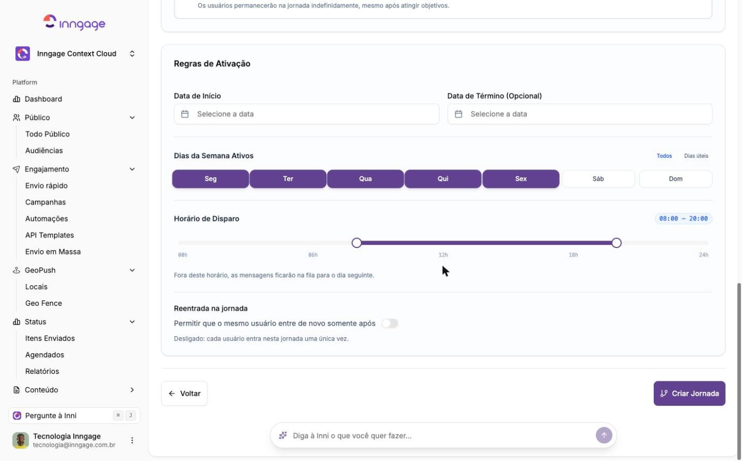The width and height of the screenshot is (742, 461).
Task: Open the workspace switcher up-down arrows
Action: pos(132,54)
